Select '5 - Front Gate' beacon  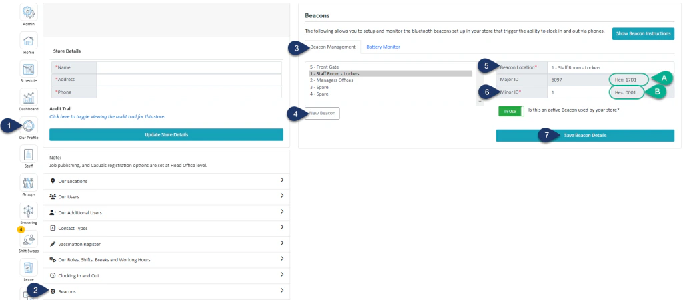(x=325, y=67)
